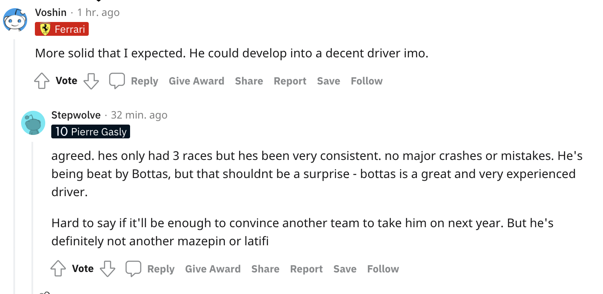Upvote Stepwolve's comment
Image resolution: width=603 pixels, height=294 pixels.
[58, 269]
